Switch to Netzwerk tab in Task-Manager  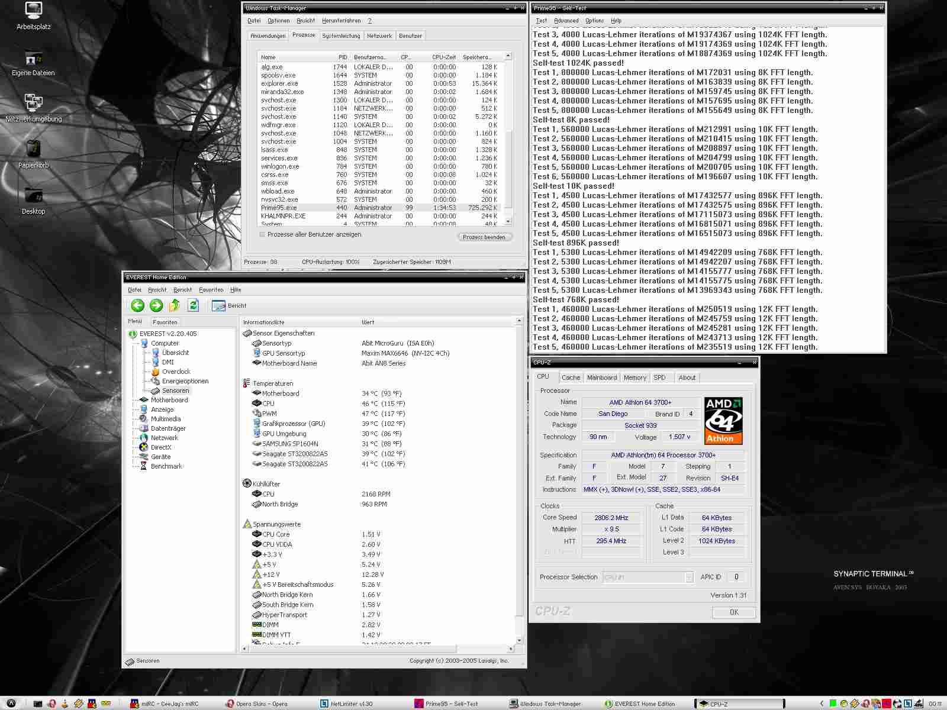point(379,36)
